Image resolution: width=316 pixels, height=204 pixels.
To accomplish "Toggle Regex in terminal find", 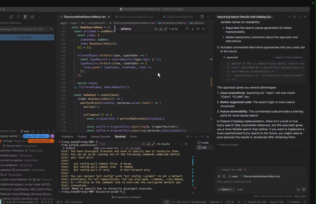I will point(153,144).
